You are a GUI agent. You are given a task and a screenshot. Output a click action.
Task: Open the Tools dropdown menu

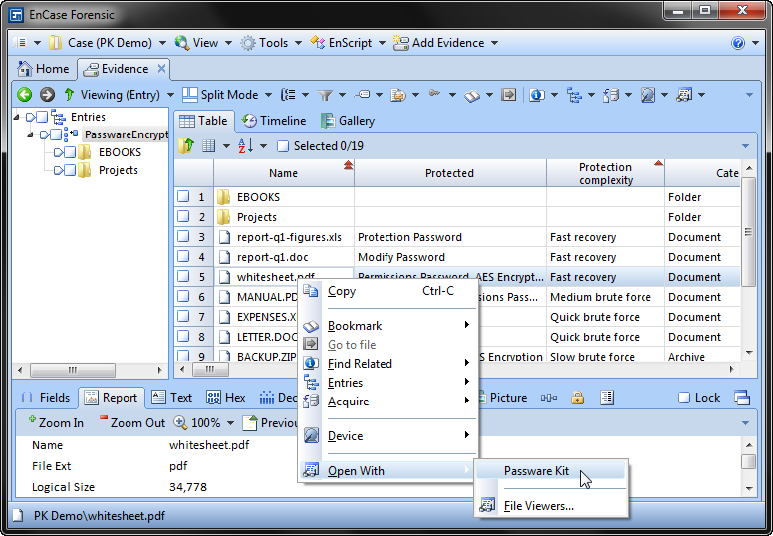coord(298,43)
